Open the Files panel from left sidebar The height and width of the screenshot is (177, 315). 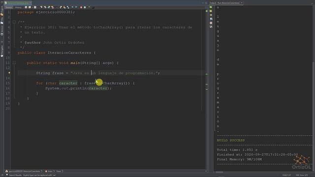tap(2, 20)
